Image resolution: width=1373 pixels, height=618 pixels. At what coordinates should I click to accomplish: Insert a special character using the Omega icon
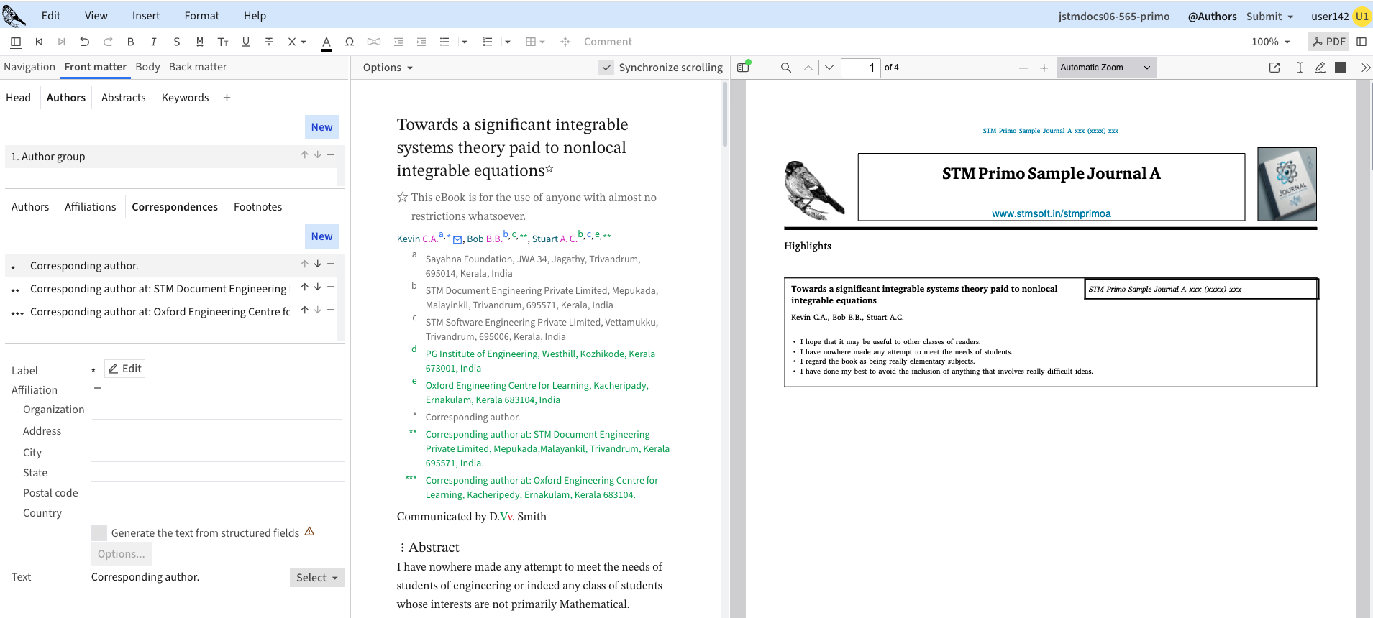(x=350, y=42)
